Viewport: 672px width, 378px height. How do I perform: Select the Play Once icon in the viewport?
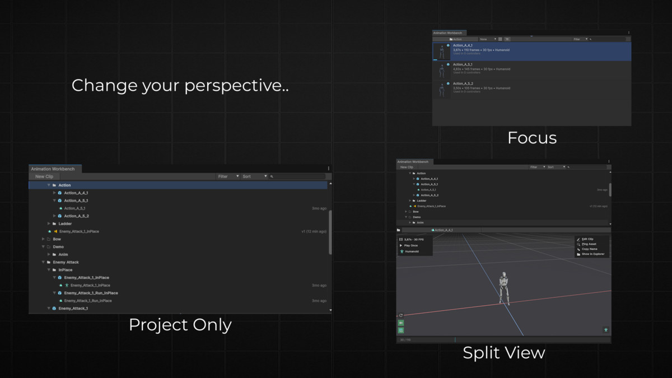point(402,246)
